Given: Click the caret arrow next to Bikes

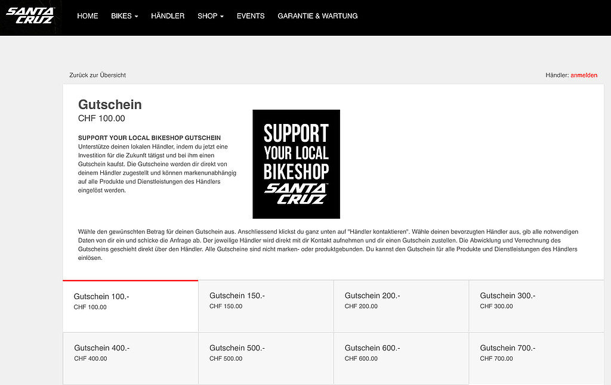Looking at the screenshot, I should point(136,17).
